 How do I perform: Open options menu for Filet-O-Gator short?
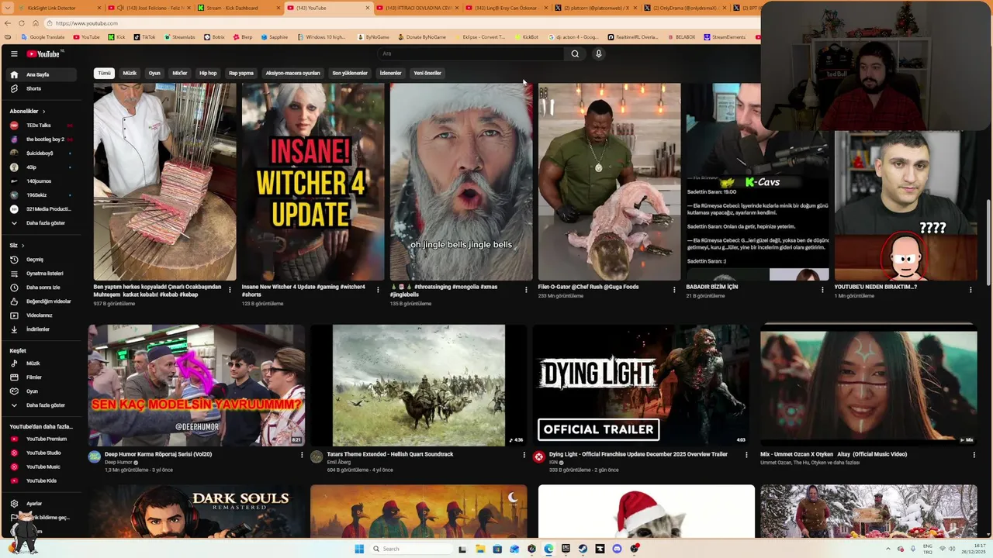674,290
